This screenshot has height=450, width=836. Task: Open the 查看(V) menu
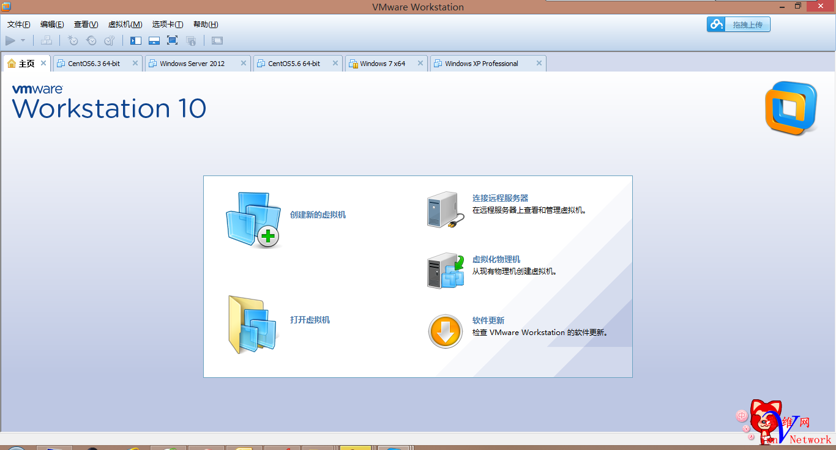click(x=86, y=24)
